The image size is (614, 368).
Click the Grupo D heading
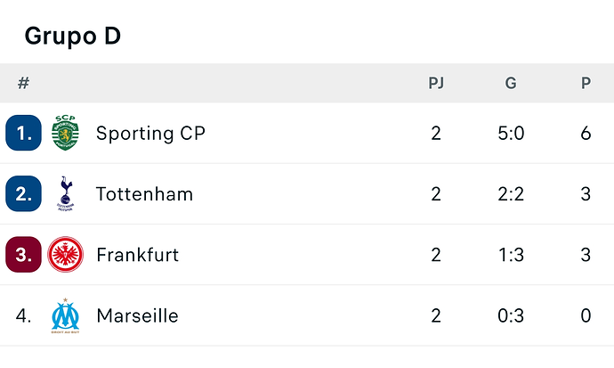pyautogui.click(x=73, y=36)
